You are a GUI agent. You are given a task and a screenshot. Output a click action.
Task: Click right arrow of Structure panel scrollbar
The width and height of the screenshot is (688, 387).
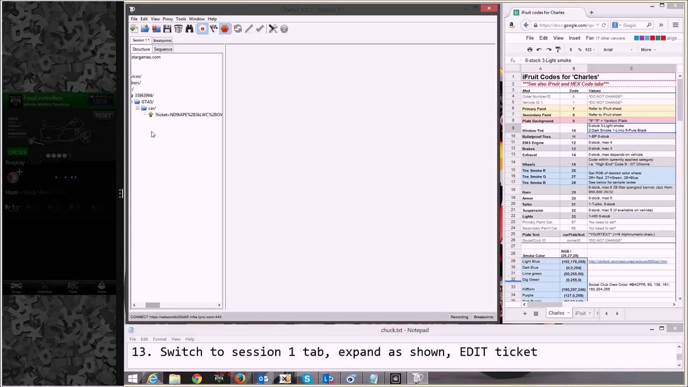(219, 305)
